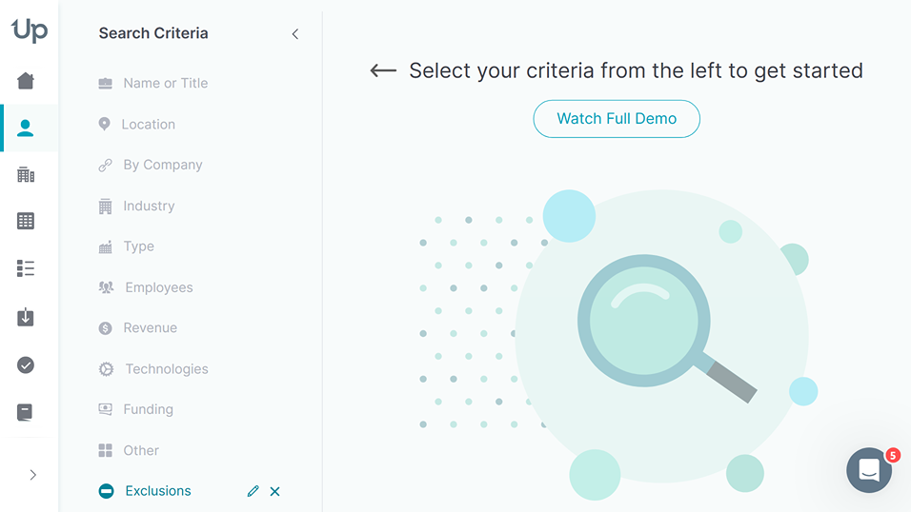911x512 pixels.
Task: Expand the left navigation sidebar
Action: tap(32, 475)
